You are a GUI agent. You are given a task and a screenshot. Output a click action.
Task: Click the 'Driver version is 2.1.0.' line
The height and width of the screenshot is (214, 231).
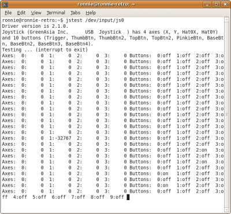[35, 26]
